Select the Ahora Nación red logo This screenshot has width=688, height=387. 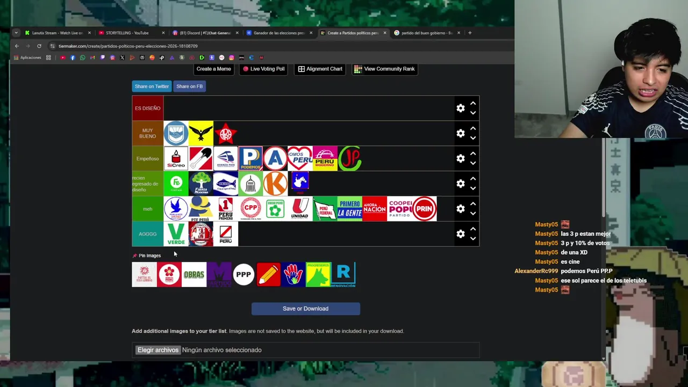tap(374, 209)
